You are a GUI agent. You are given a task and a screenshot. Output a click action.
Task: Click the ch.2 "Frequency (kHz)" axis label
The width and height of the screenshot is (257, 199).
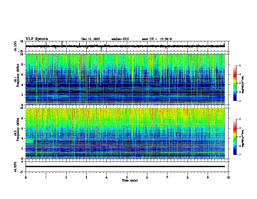18,129
